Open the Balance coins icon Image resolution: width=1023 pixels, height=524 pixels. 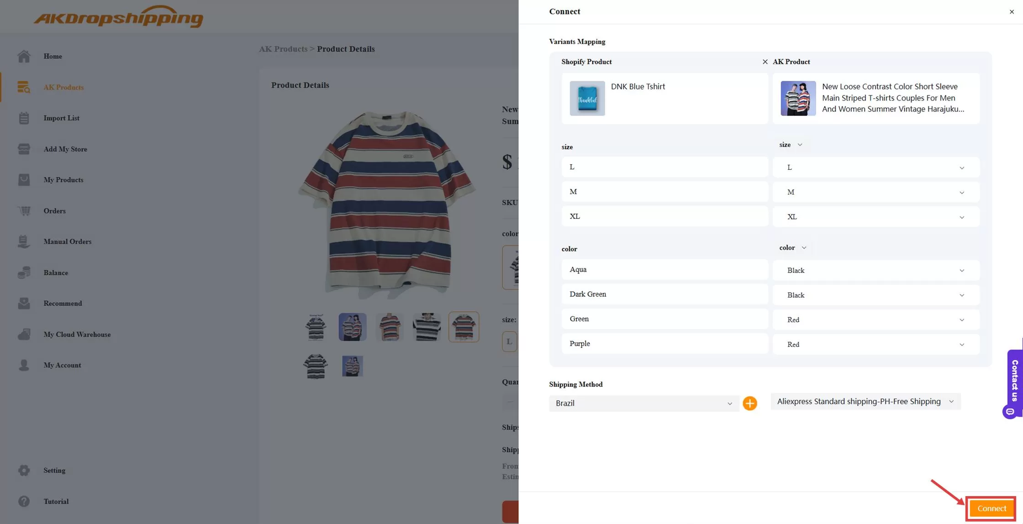(x=24, y=272)
